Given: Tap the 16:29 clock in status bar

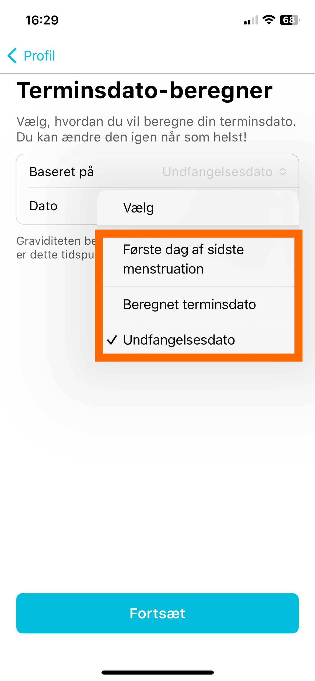Looking at the screenshot, I should coord(42,20).
